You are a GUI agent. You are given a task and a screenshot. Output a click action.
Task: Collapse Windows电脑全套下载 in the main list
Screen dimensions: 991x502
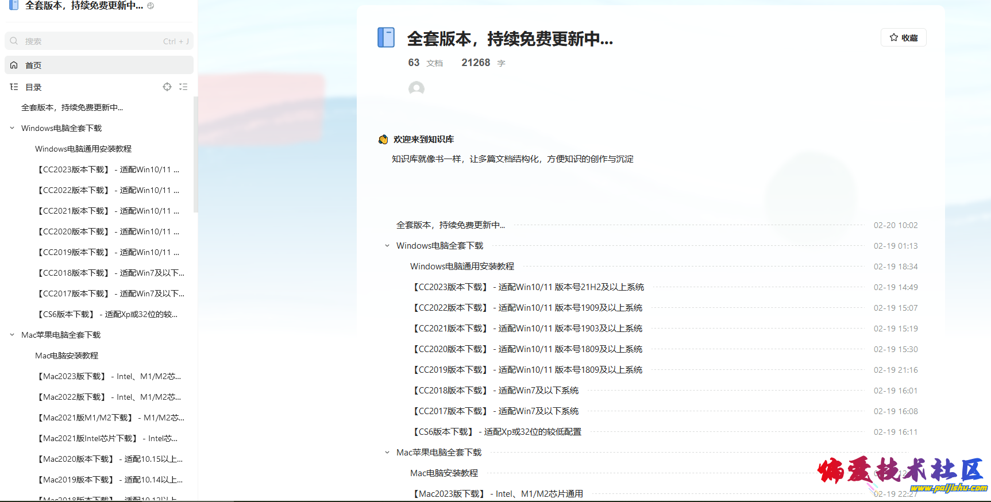pyautogui.click(x=387, y=246)
